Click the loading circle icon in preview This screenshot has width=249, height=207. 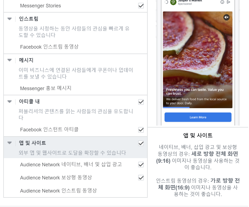coord(166,2)
